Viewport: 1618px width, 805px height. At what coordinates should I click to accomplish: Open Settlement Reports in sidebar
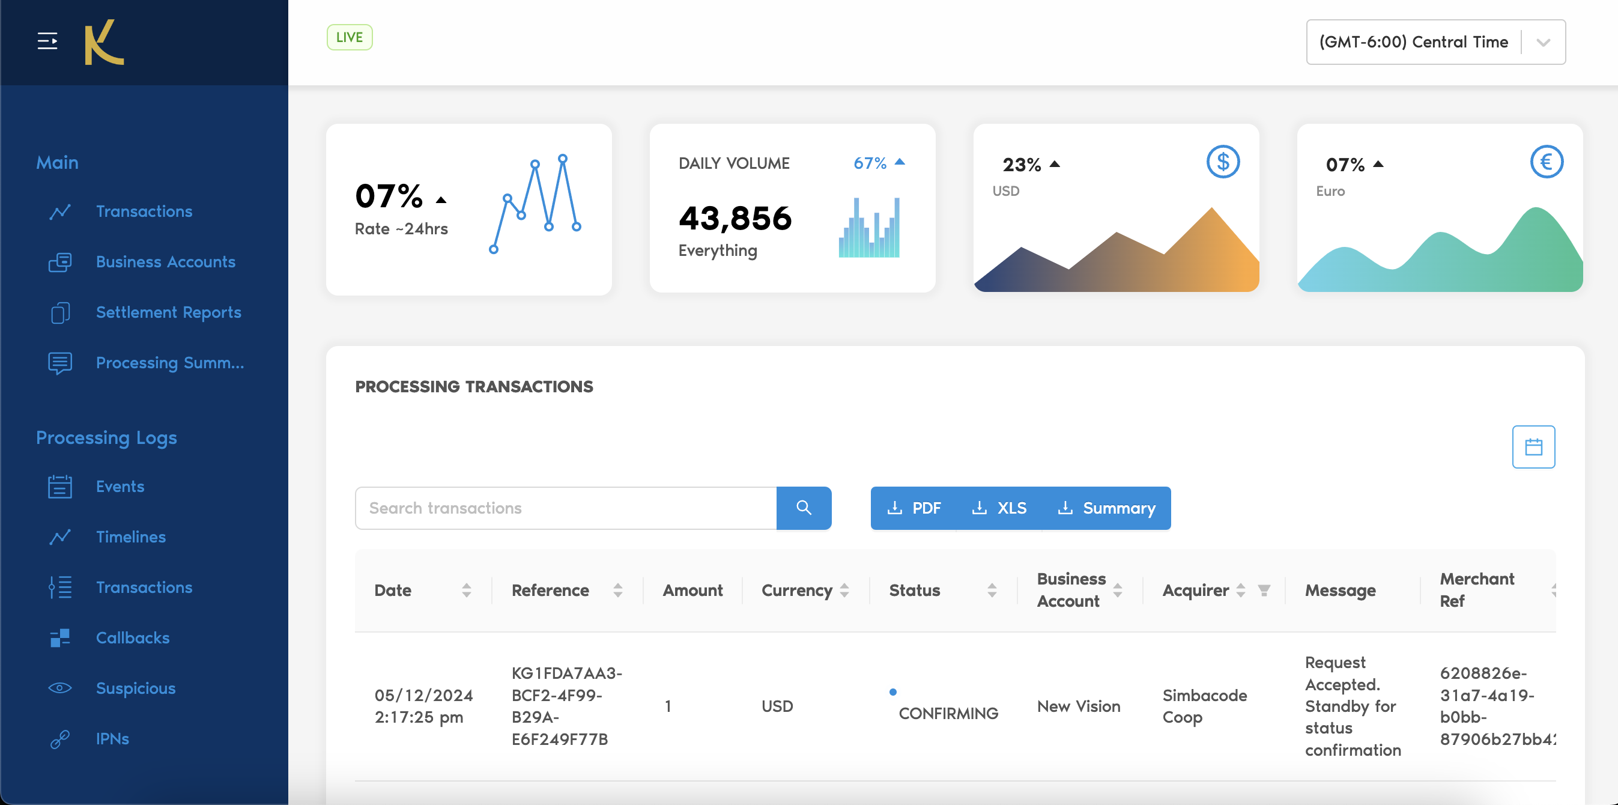click(168, 312)
